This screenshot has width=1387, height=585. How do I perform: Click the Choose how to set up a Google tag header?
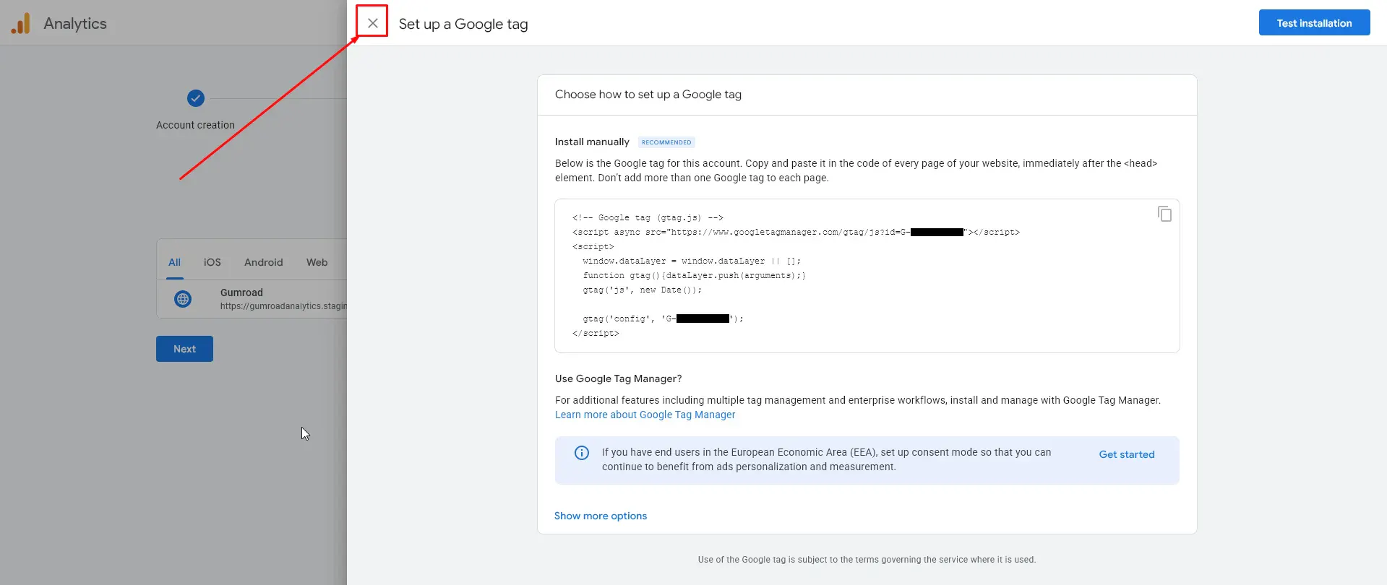[648, 95]
